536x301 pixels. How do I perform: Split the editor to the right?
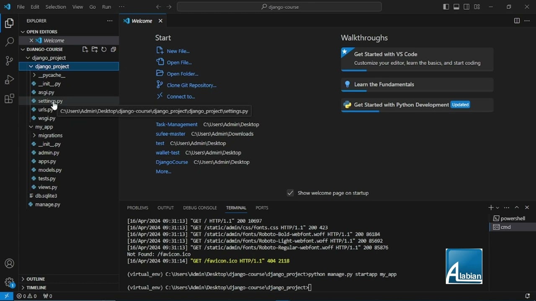(517, 21)
